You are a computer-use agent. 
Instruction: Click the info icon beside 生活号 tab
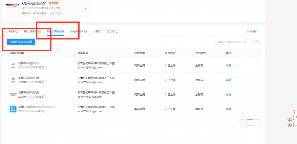117,31
